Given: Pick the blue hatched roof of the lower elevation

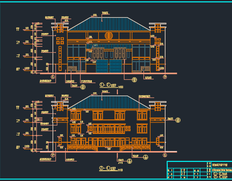Looking at the screenshot, I should coord(109,103).
